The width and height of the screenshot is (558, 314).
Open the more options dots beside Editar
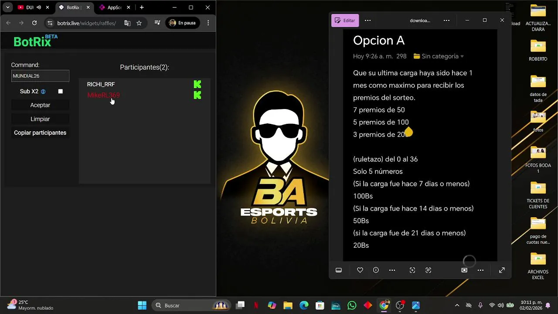[x=367, y=20]
